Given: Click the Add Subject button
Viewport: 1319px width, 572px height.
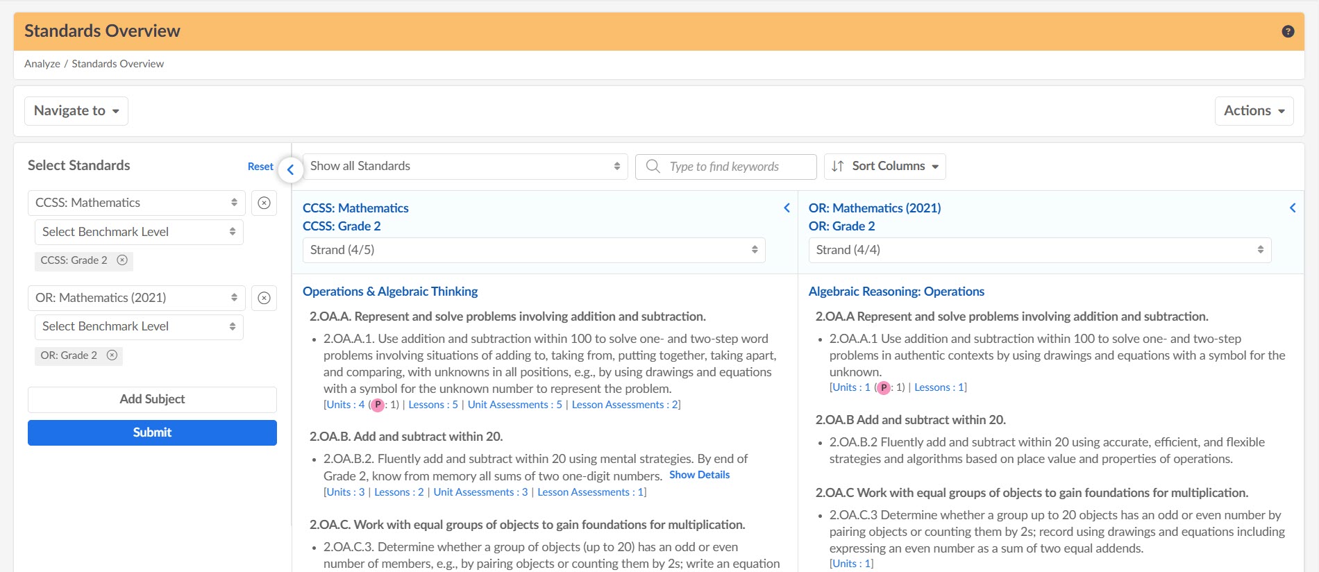Looking at the screenshot, I should [152, 399].
